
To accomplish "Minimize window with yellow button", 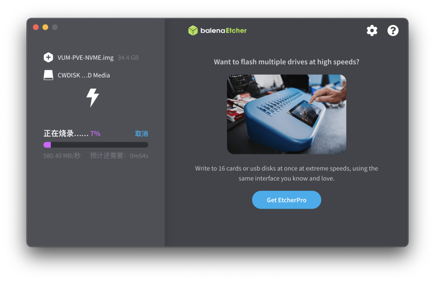I will coord(45,27).
